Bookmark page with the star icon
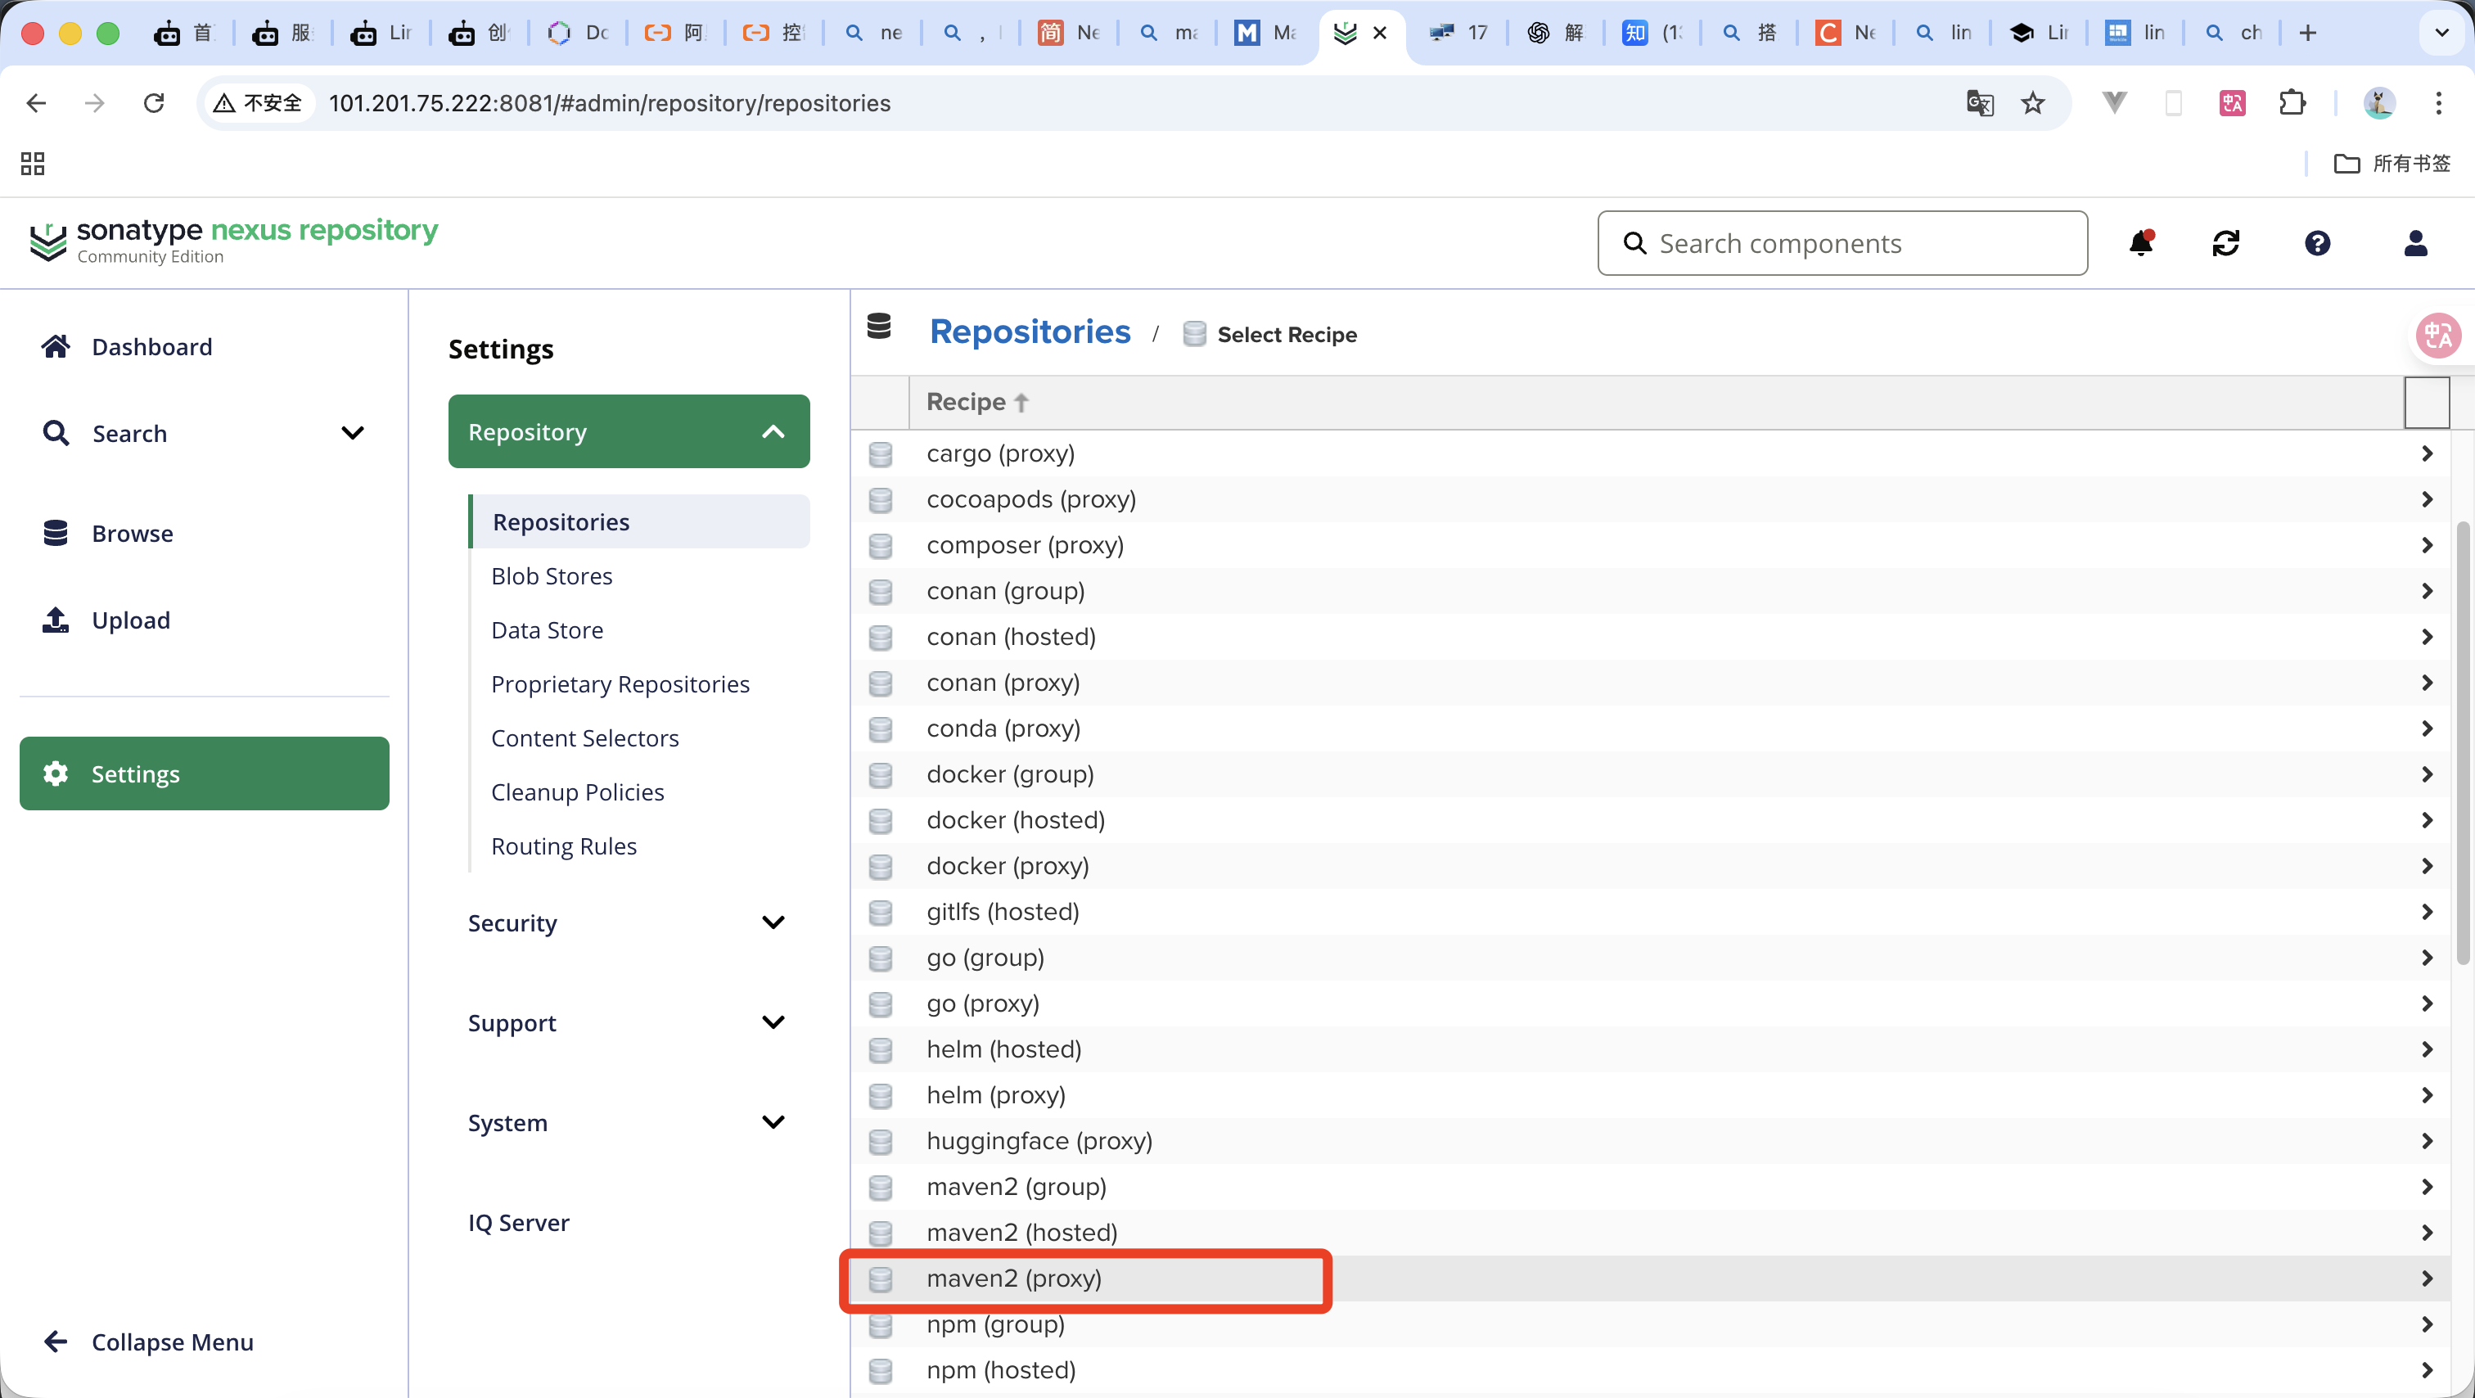2475x1398 pixels. (x=2033, y=103)
